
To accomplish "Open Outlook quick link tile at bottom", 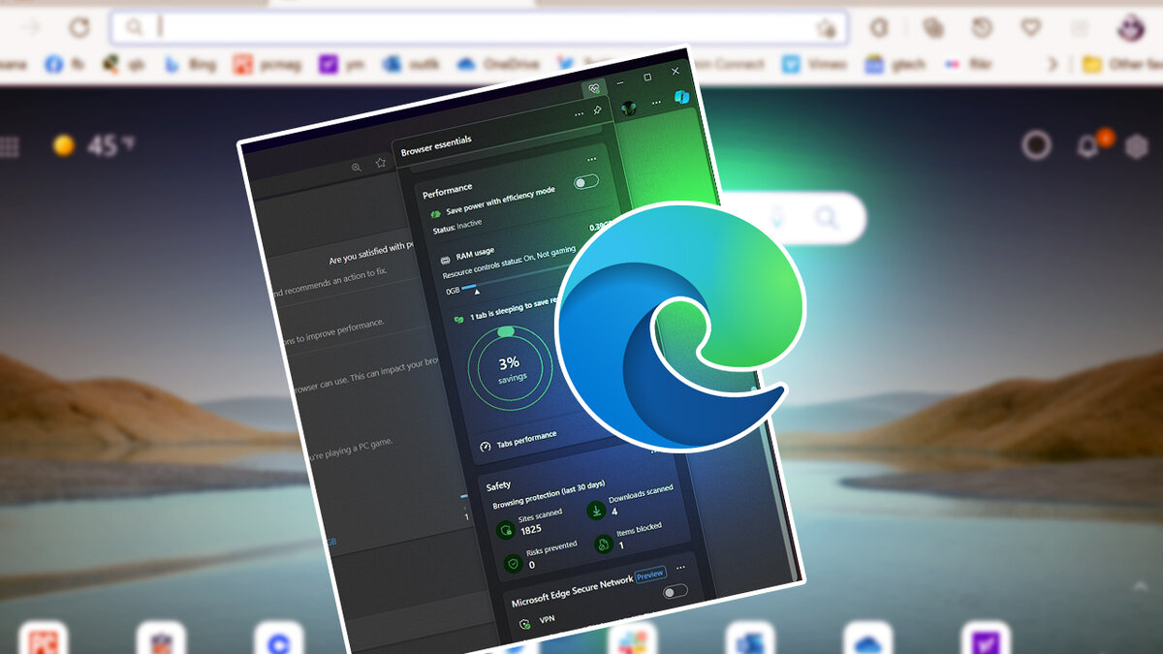I will (750, 639).
